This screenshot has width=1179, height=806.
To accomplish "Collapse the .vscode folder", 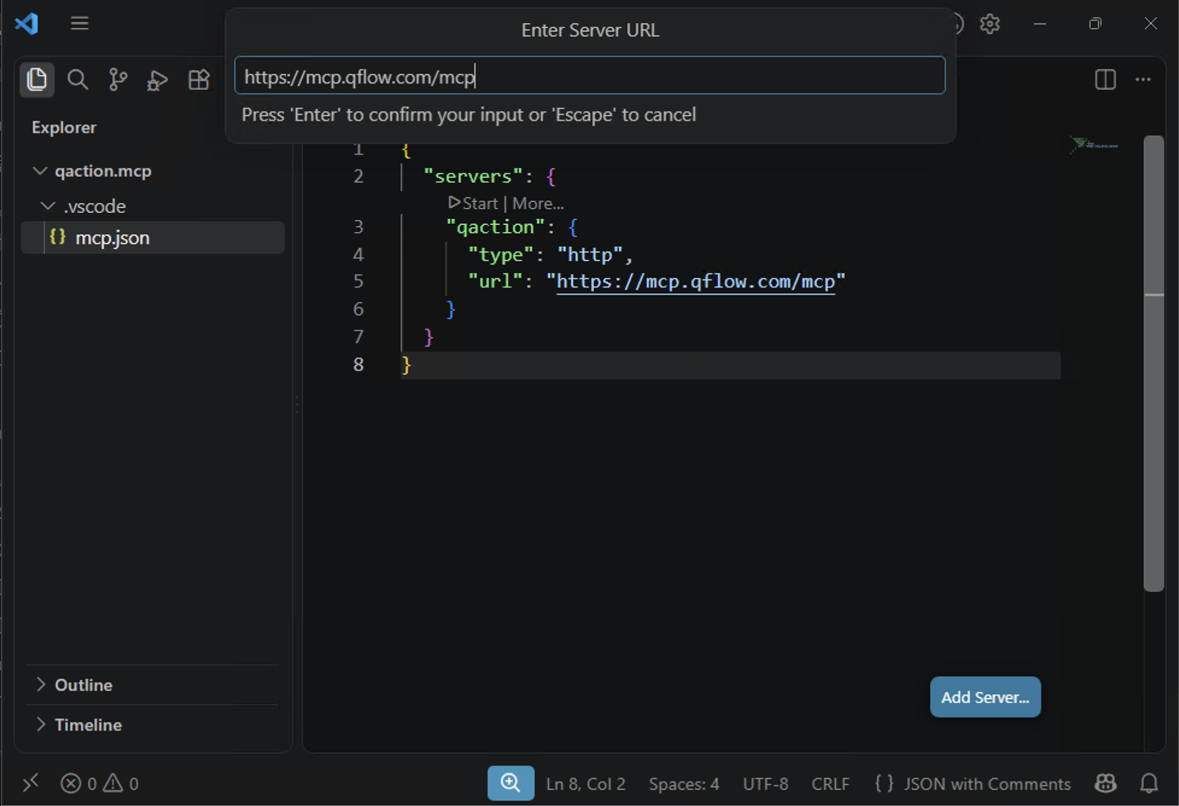I will [48, 206].
